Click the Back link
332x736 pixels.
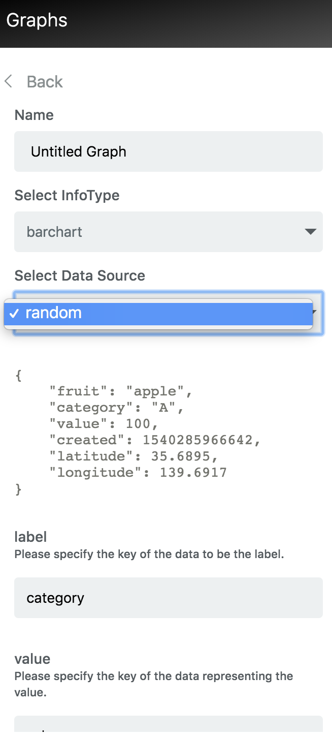(x=45, y=81)
